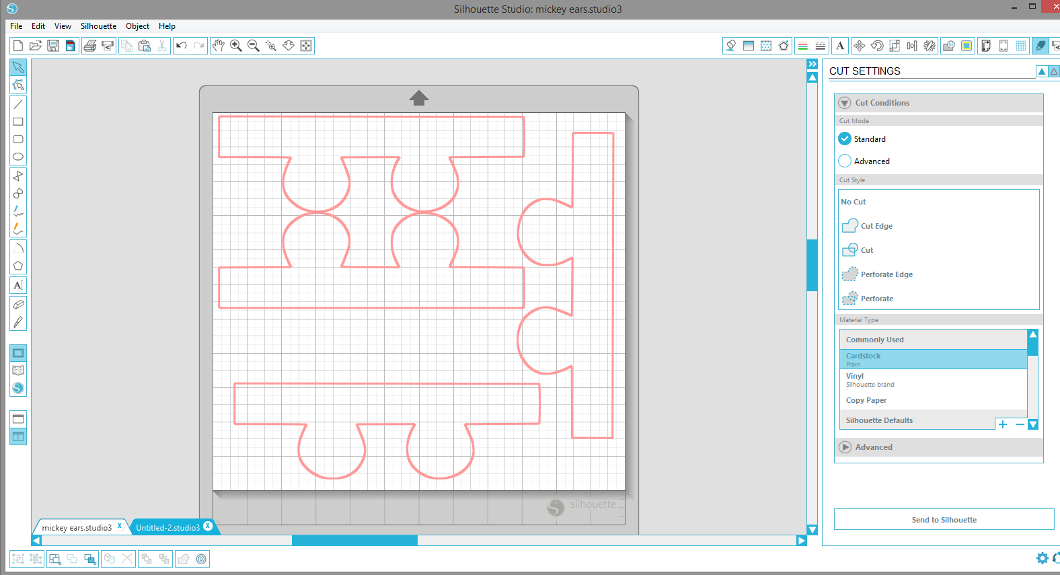Click the vertical canvas scrollbar thumb
This screenshot has width=1060, height=575.
[812, 265]
